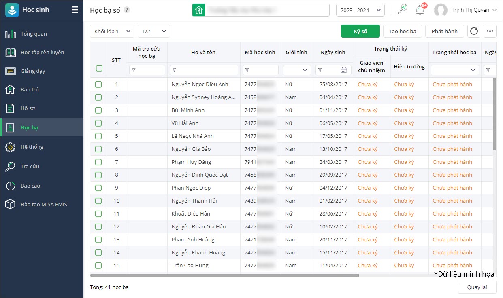Viewport: 503px width, 298px height.
Task: Click the horizontal scrollbar below the table
Action: (x=224, y=275)
